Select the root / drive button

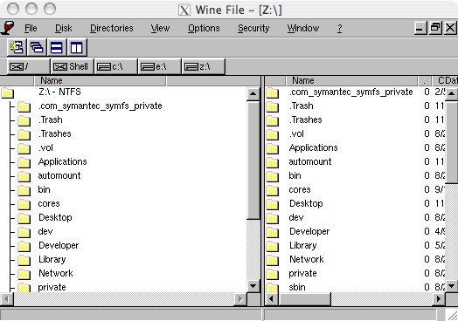[28, 66]
